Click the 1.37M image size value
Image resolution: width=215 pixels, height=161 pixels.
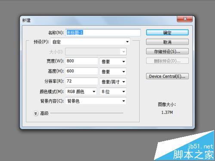[x=167, y=112]
